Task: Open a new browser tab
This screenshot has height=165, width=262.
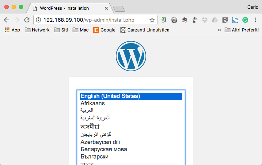Action: 119,9
